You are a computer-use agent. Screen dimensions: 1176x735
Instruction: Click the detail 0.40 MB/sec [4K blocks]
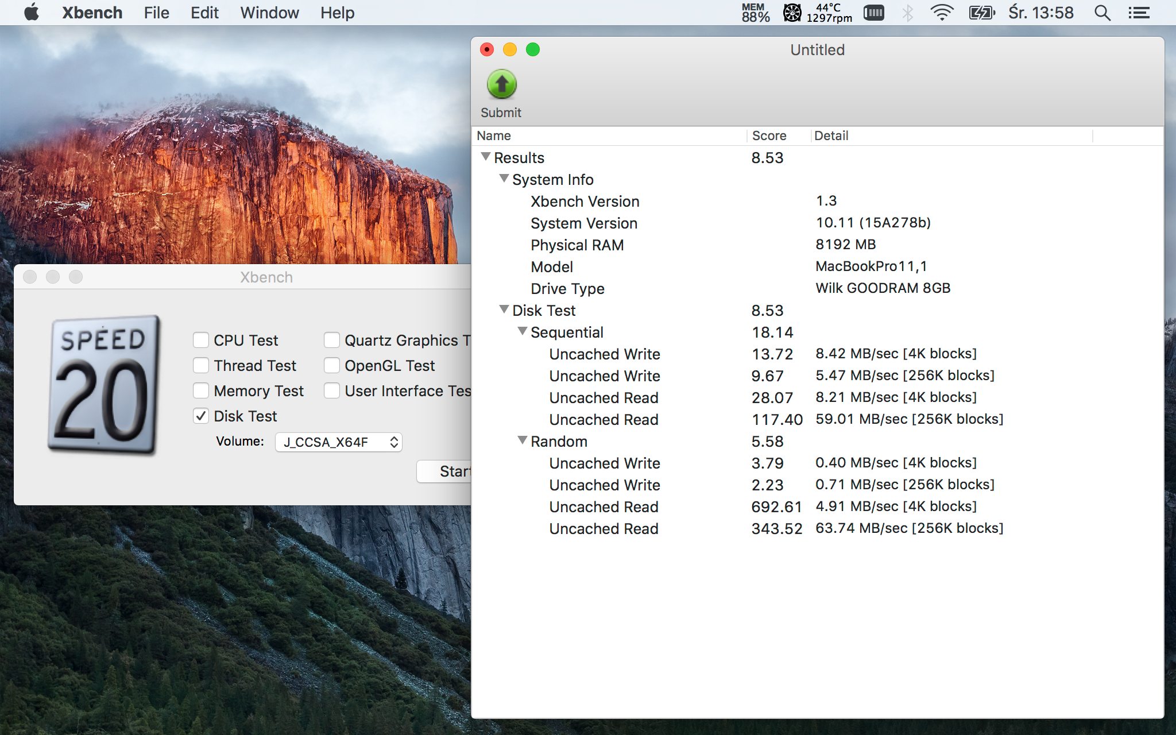point(896,463)
